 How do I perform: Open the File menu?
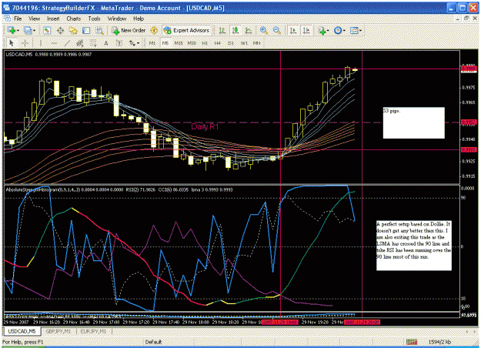pos(18,18)
